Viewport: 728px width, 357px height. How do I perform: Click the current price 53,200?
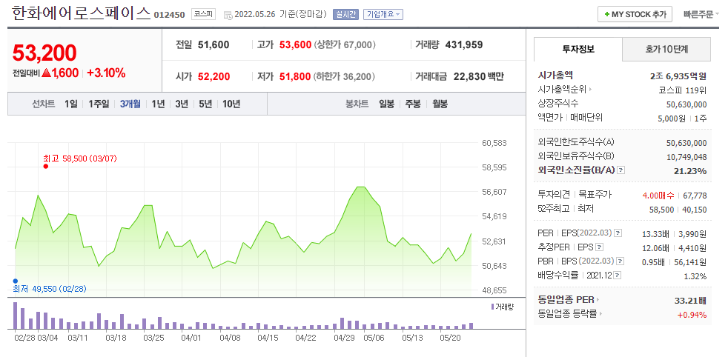point(44,53)
